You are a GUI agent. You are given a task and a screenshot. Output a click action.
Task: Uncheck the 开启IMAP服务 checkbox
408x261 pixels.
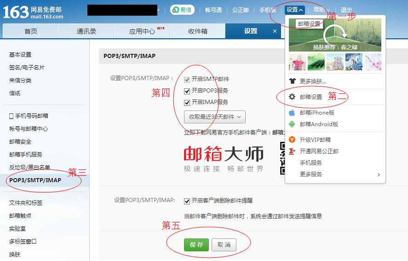pos(187,103)
